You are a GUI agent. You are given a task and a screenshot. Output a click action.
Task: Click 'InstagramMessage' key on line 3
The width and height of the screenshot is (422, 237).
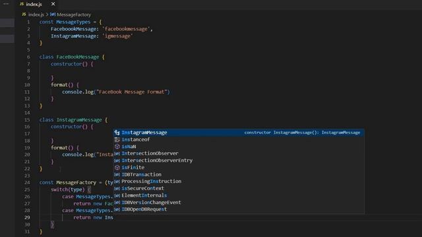(x=73, y=36)
